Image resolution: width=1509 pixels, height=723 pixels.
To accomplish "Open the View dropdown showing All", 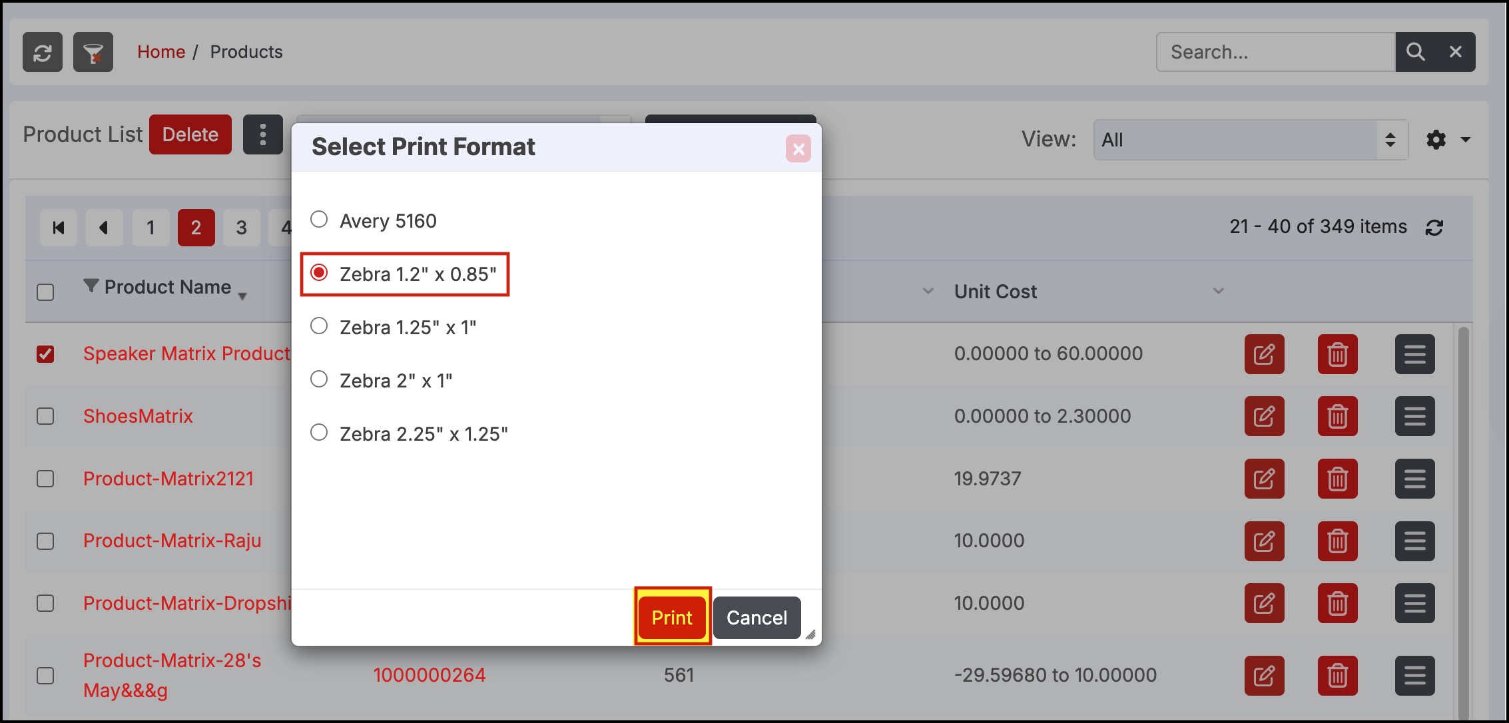I will [1250, 140].
